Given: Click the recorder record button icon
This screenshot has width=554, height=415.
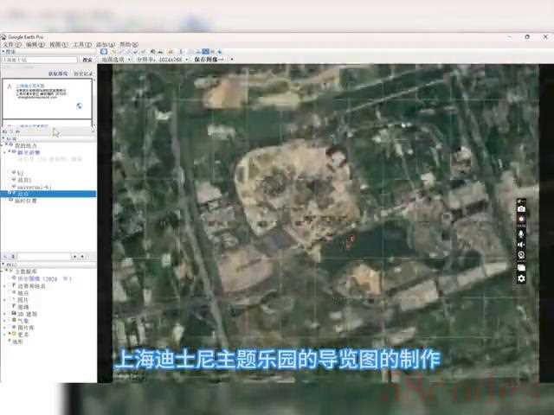Looking at the screenshot, I should pyautogui.click(x=521, y=220).
